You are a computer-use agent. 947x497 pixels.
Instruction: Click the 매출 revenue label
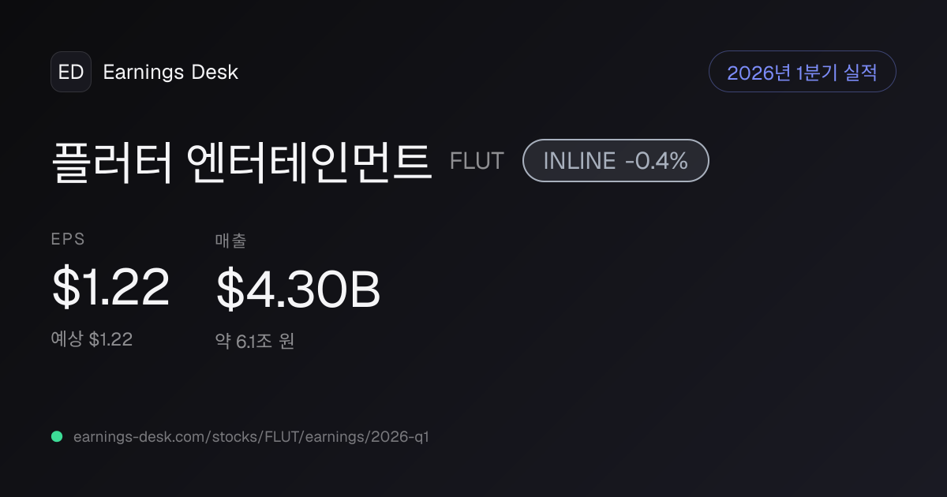coord(230,241)
